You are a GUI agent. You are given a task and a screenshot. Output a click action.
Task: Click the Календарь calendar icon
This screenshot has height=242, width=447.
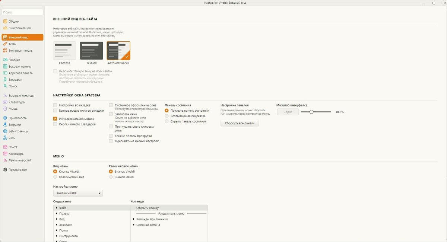pyautogui.click(x=5, y=154)
